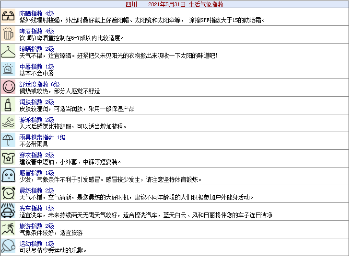Click the palm tree travel icon

coord(9,229)
